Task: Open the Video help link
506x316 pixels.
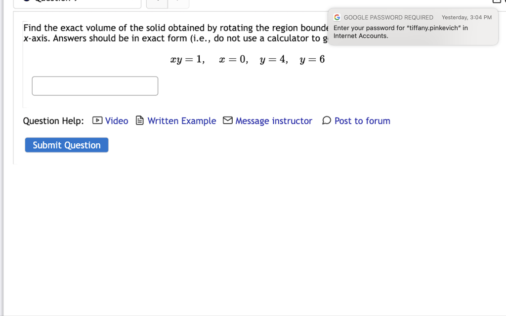Action: tap(117, 120)
